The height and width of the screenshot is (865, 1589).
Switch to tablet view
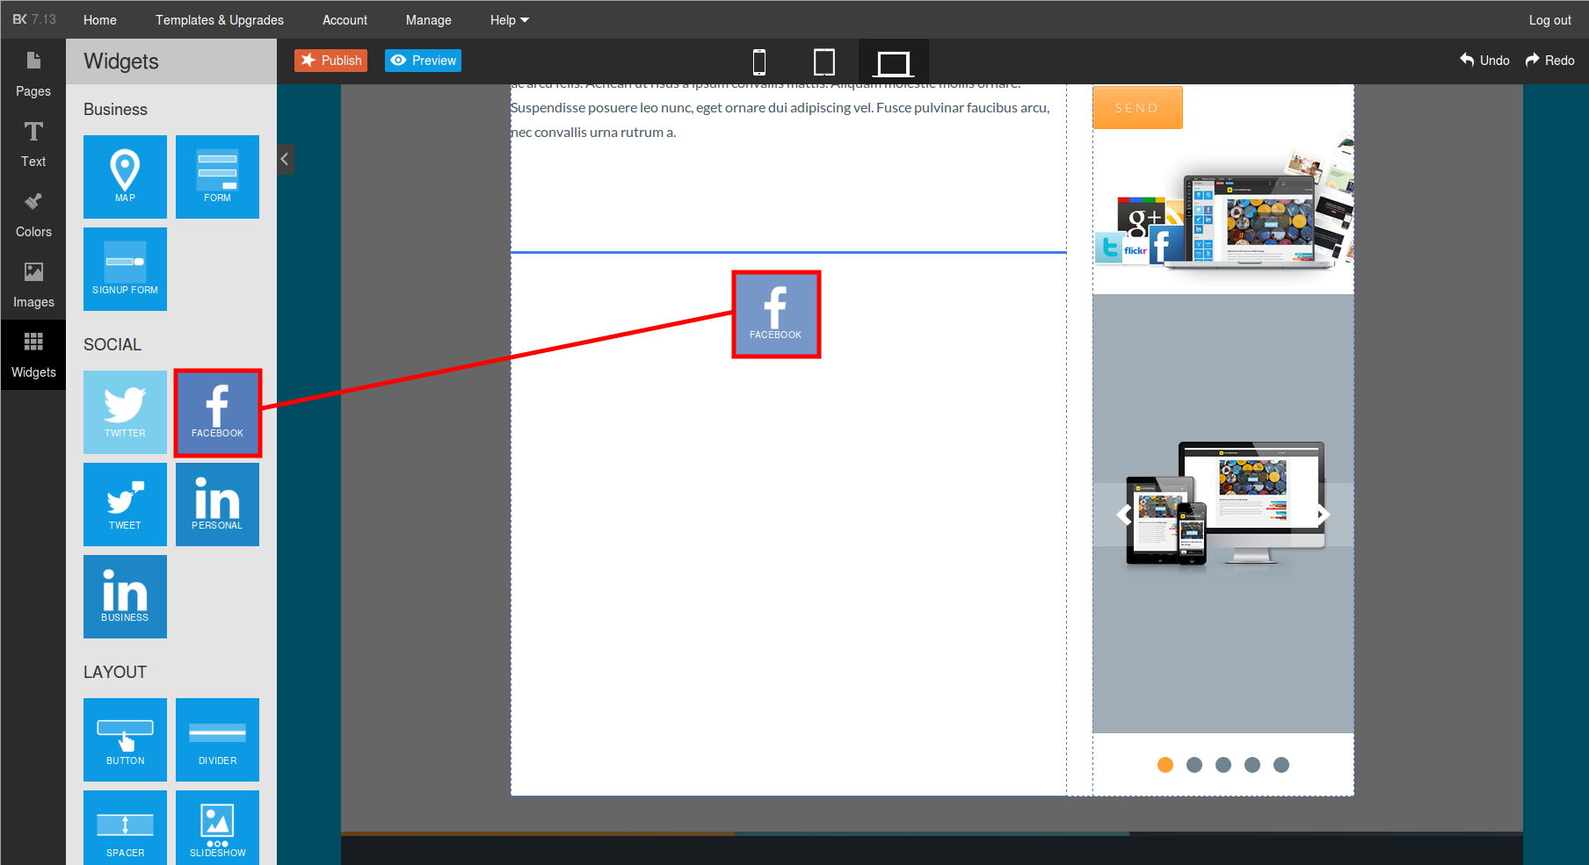pyautogui.click(x=824, y=62)
